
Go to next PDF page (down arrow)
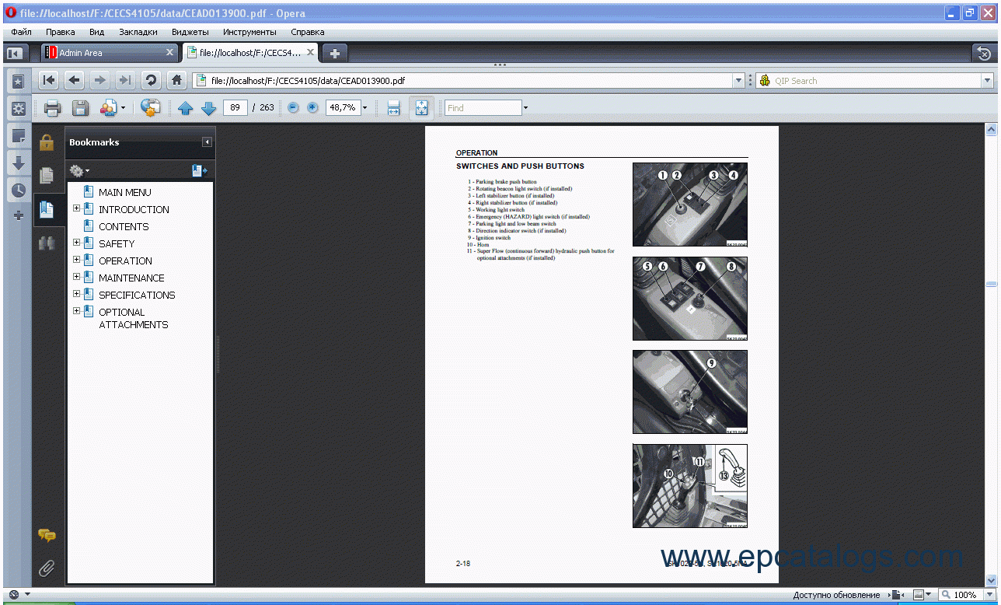208,108
